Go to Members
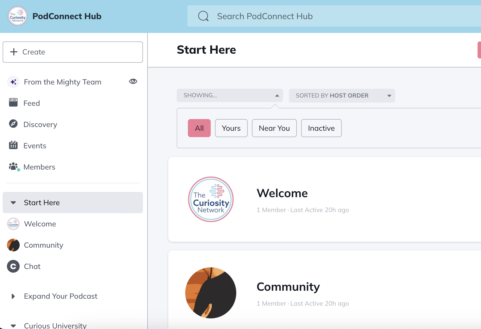 click(x=39, y=167)
